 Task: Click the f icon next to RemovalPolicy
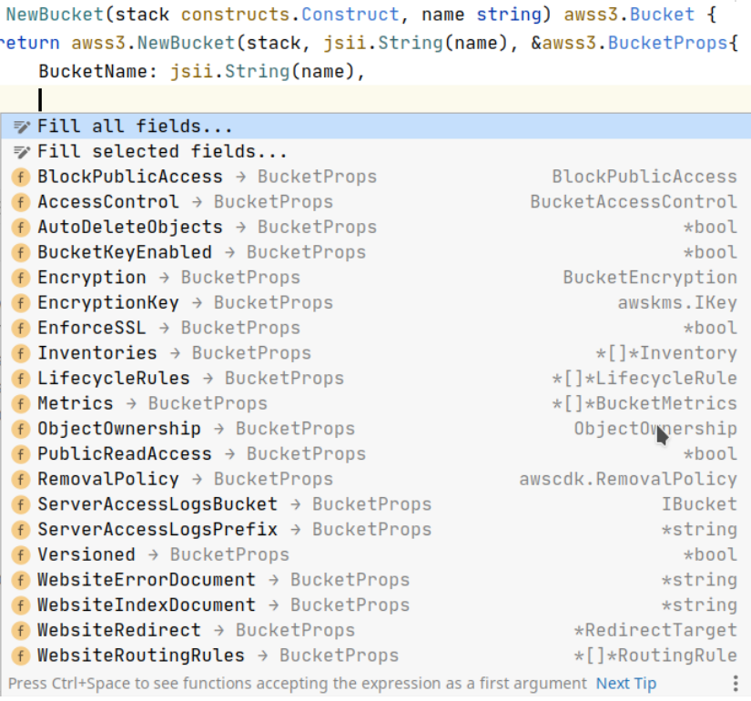(x=20, y=479)
